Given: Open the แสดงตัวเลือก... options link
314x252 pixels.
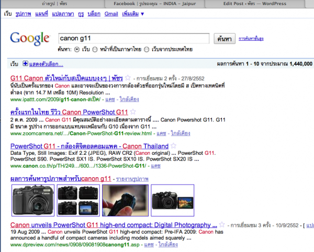Looking at the screenshot, I should coord(46,64).
